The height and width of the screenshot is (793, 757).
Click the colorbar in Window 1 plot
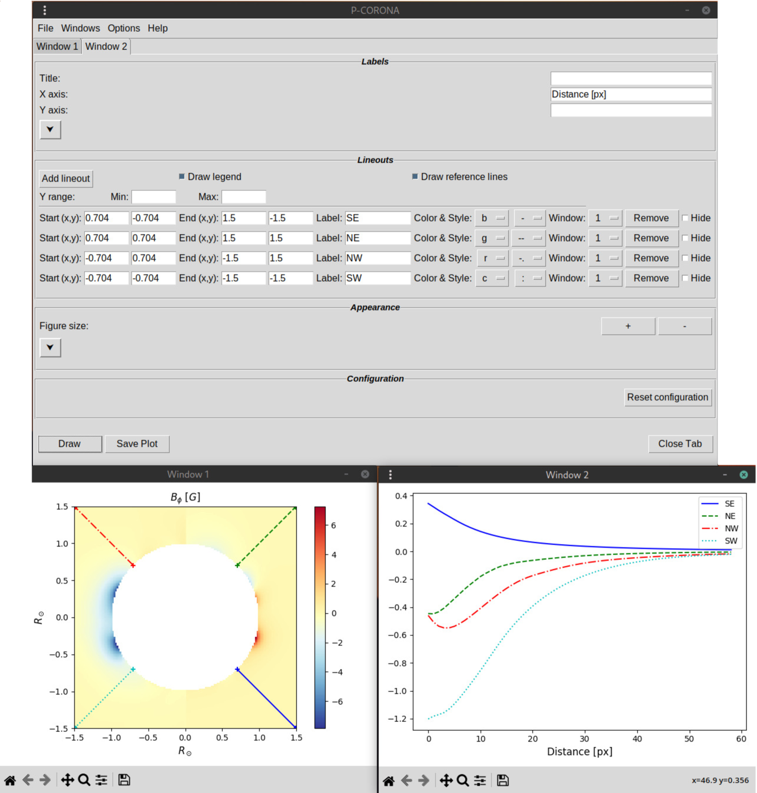click(x=320, y=618)
